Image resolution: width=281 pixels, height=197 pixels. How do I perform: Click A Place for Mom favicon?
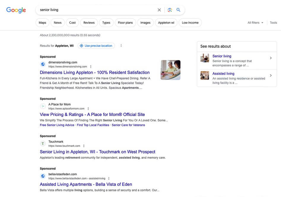43,106
